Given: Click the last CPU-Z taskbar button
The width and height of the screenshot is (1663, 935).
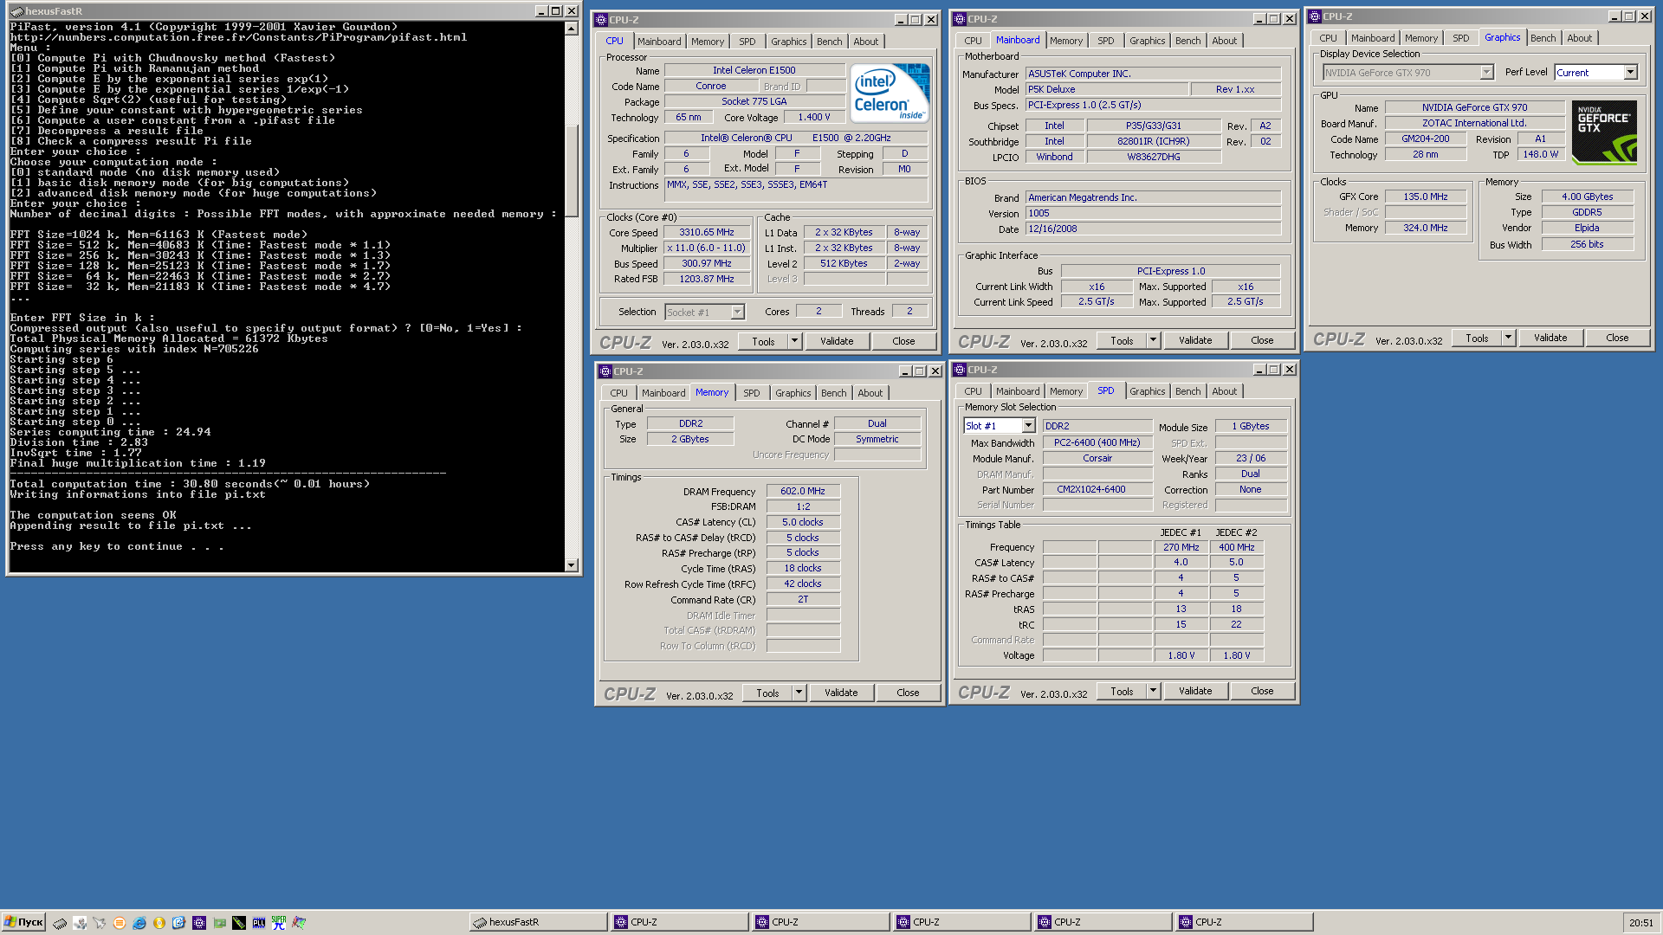Looking at the screenshot, I should [x=1244, y=922].
